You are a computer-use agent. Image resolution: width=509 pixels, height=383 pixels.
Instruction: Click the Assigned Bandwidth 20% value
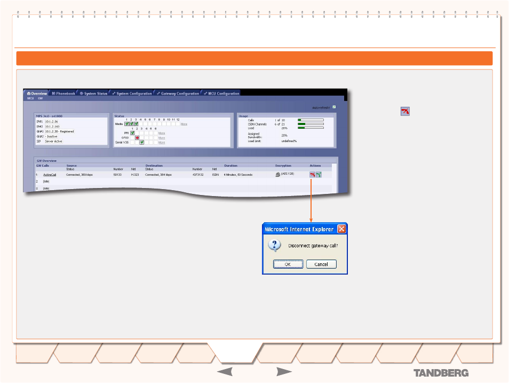284,136
